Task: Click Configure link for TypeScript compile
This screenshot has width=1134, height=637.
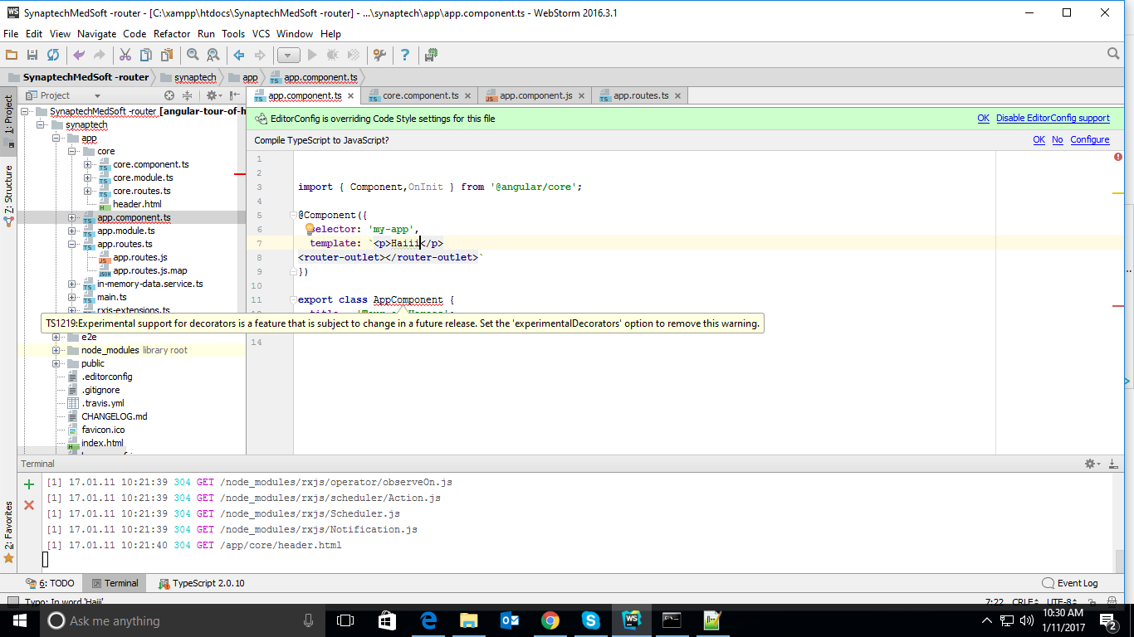Action: coord(1089,140)
